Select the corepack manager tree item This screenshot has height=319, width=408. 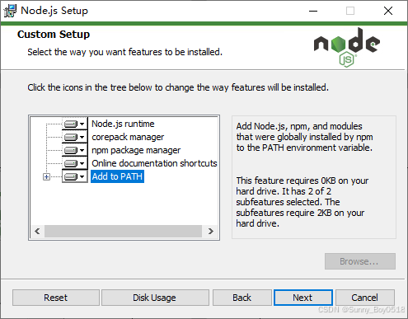click(128, 137)
